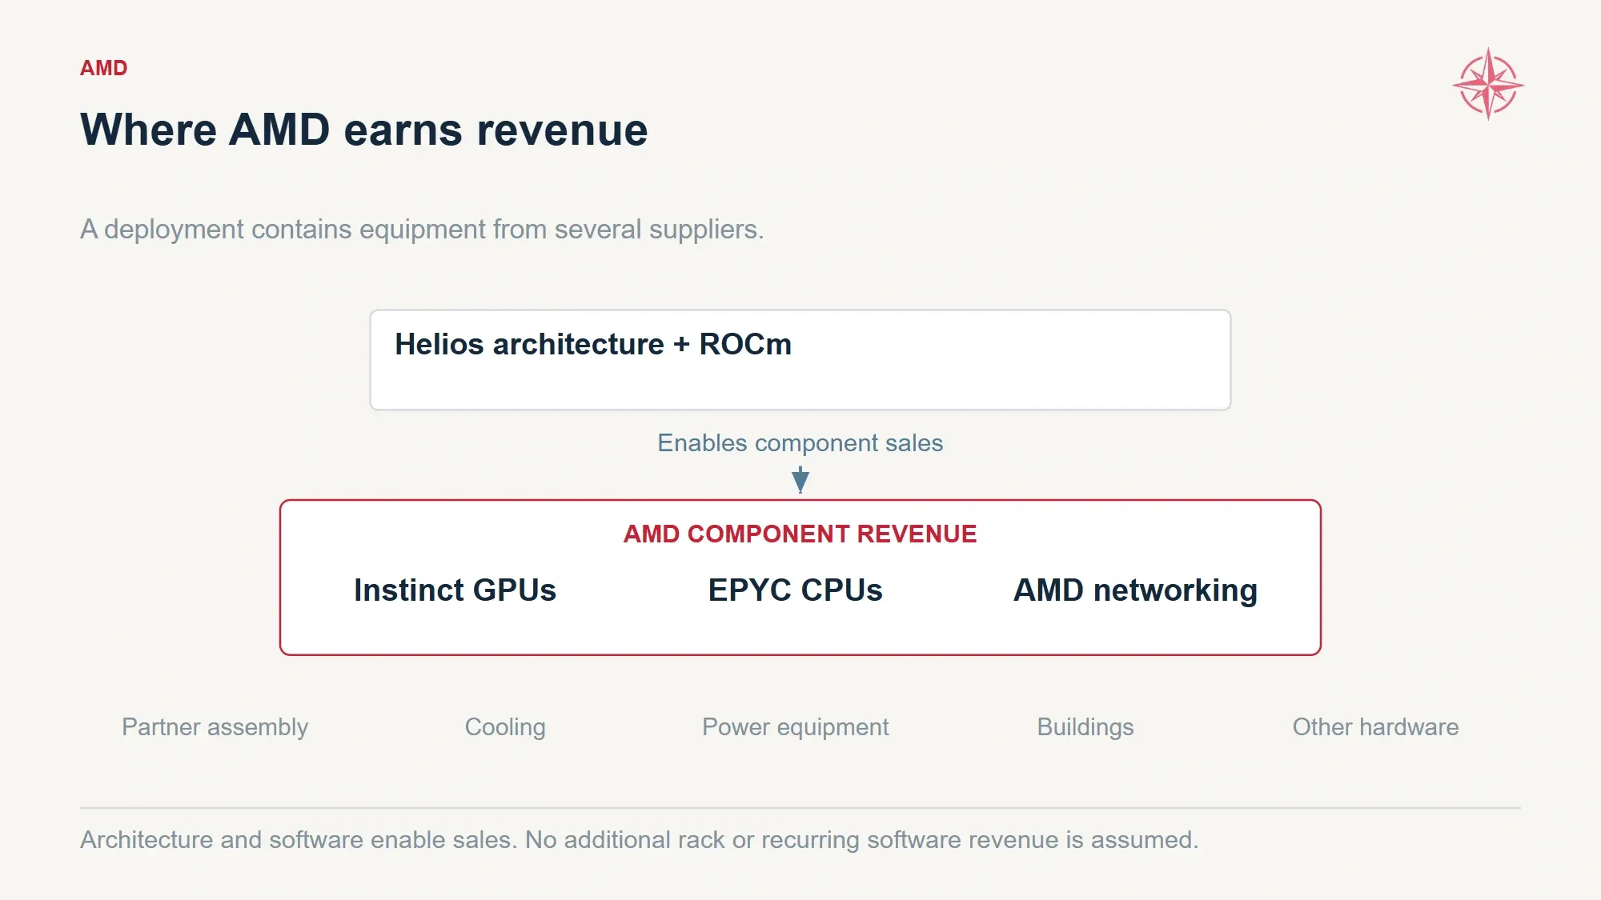Image resolution: width=1601 pixels, height=900 pixels.
Task: Click the 'Cooling' label
Action: click(x=505, y=727)
